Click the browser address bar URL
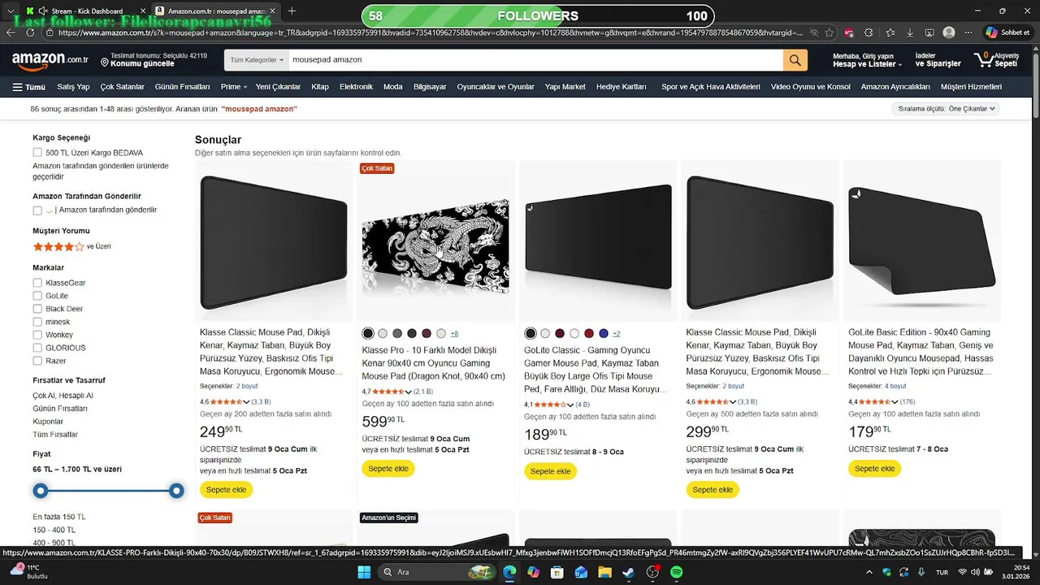This screenshot has height=585, width=1040. coord(431,32)
